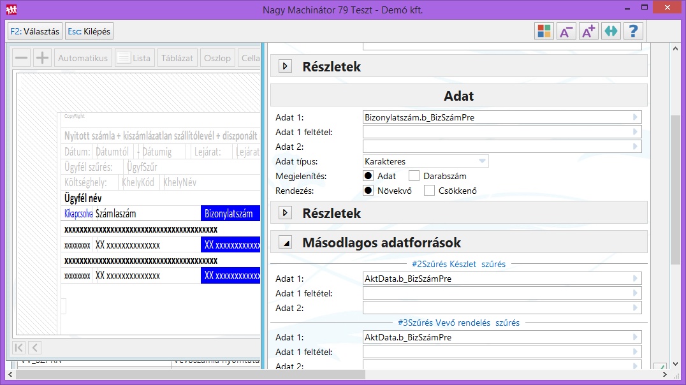
Task: Click arrow in primary Adat 1 feltétel field
Action: (635, 132)
